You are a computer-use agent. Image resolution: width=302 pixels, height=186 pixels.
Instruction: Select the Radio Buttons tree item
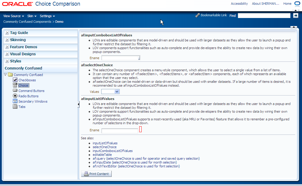[28, 96]
